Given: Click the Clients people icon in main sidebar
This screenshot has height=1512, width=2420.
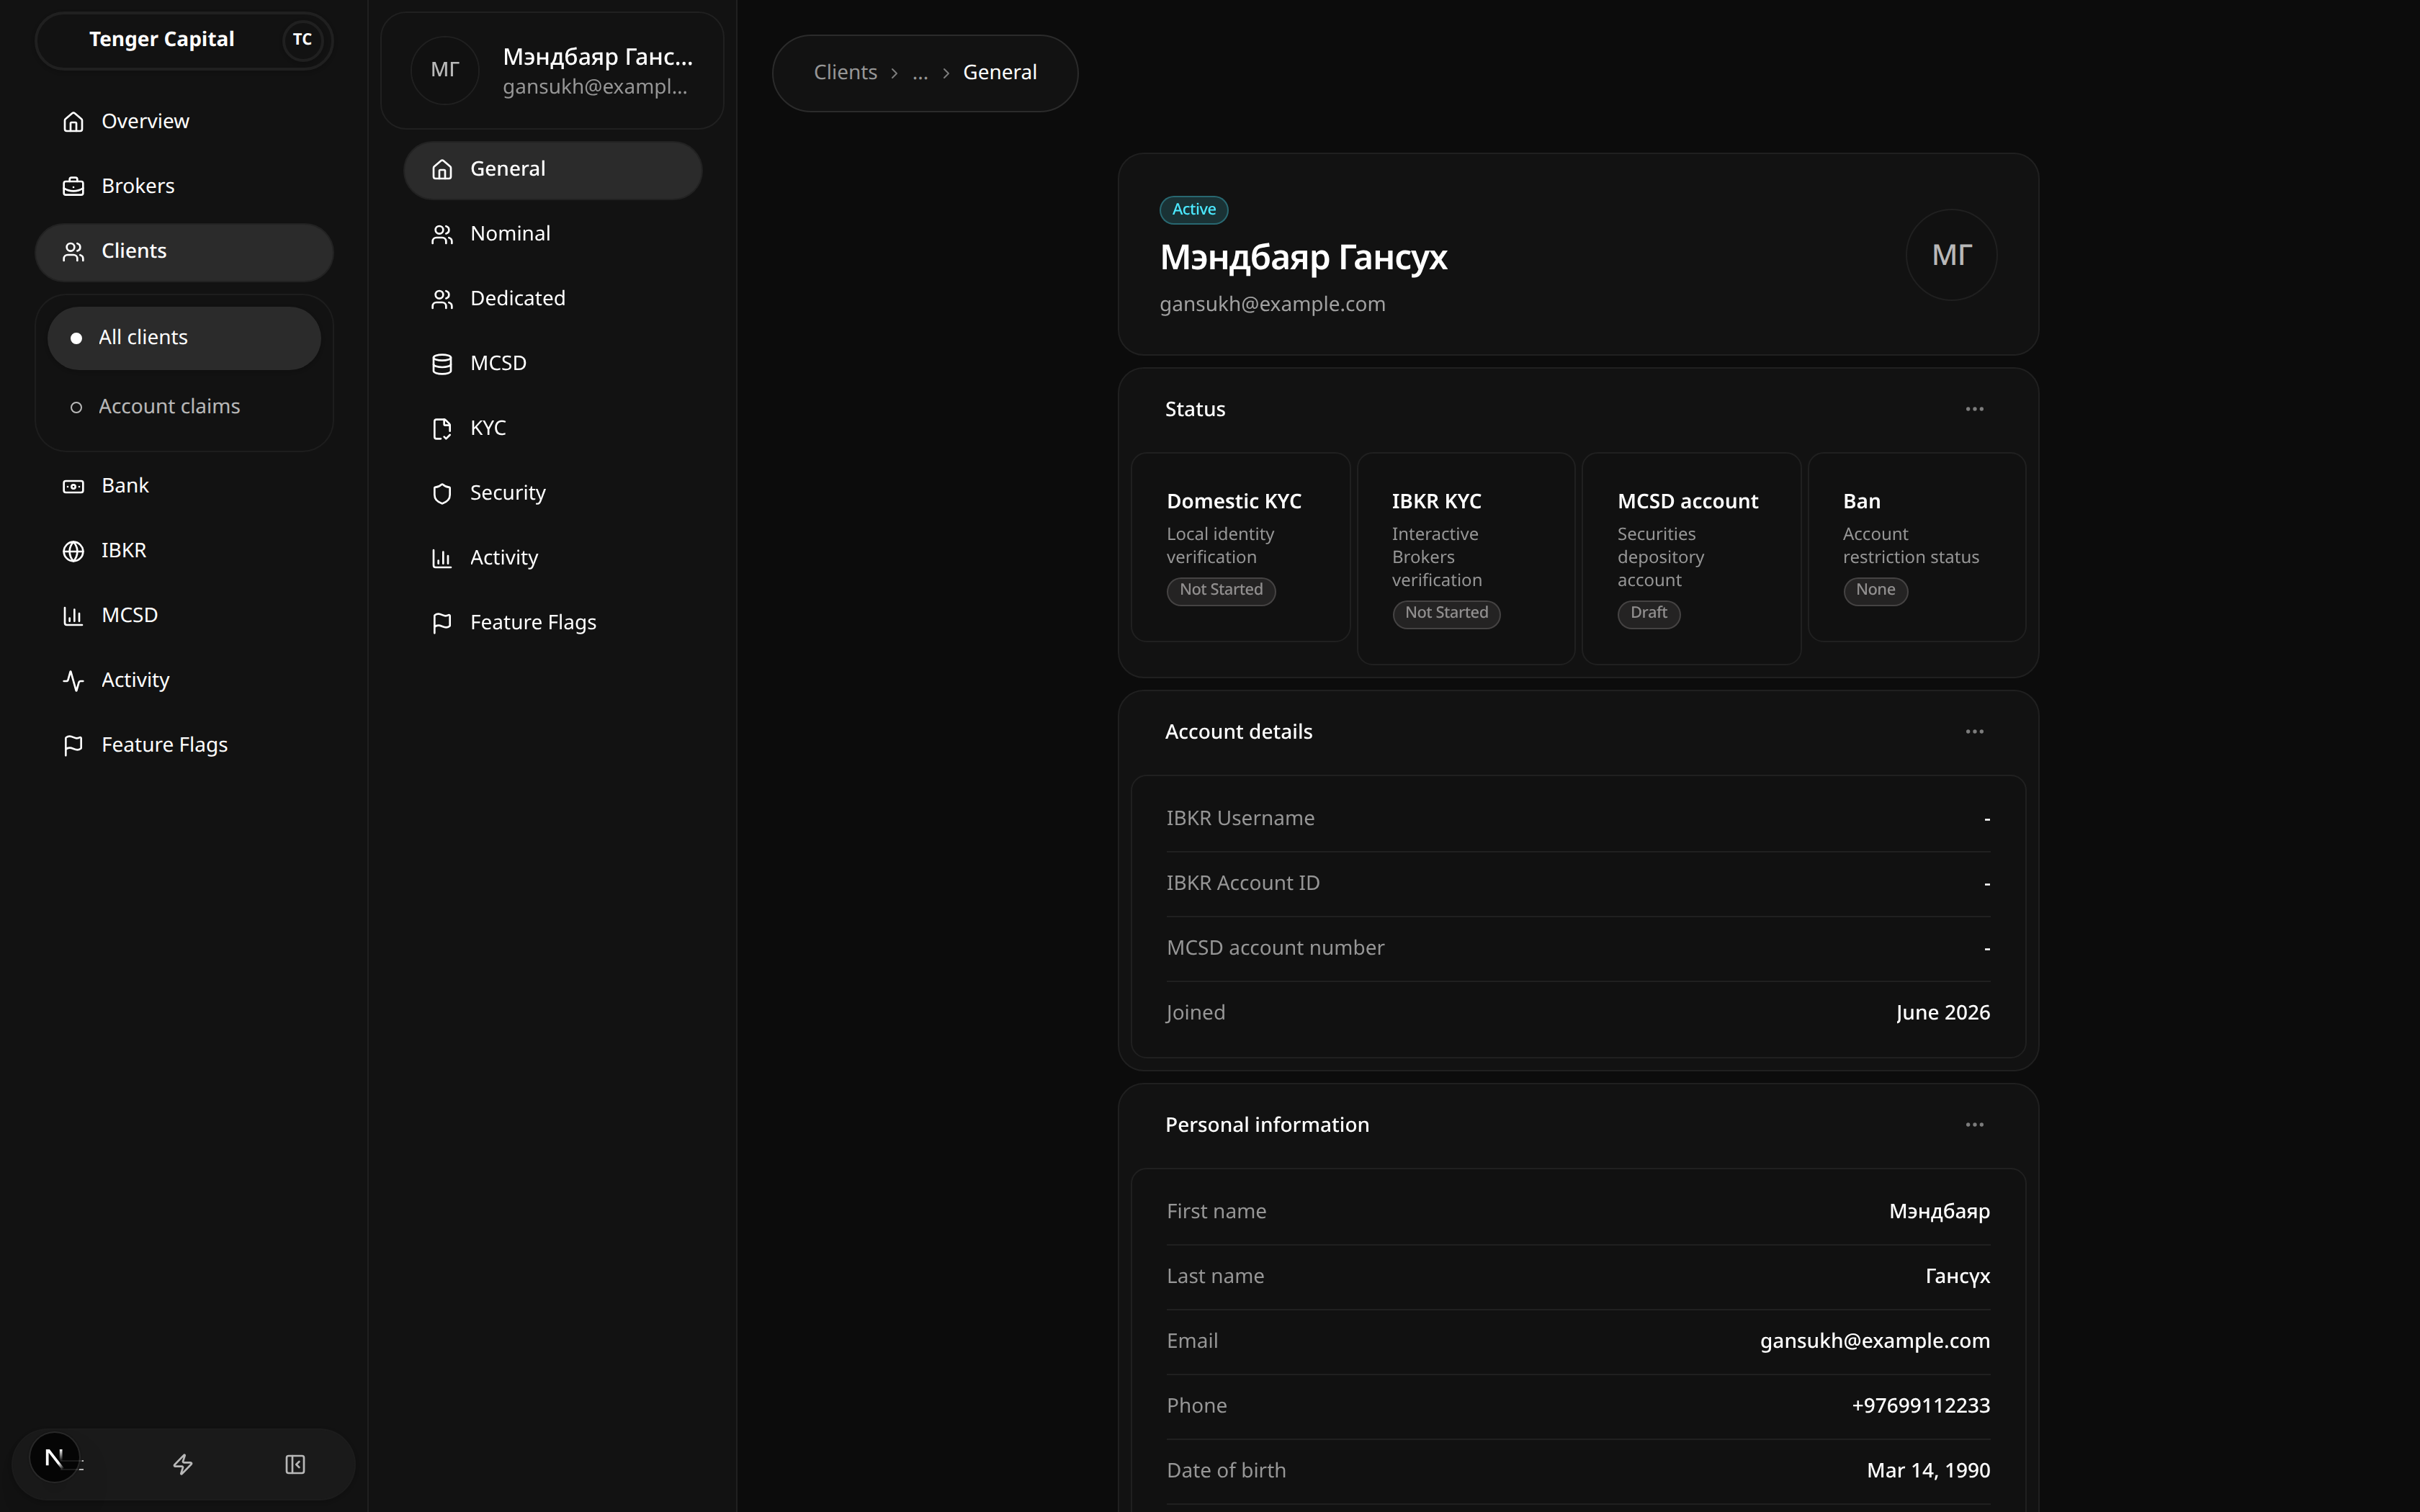Looking at the screenshot, I should click(73, 252).
